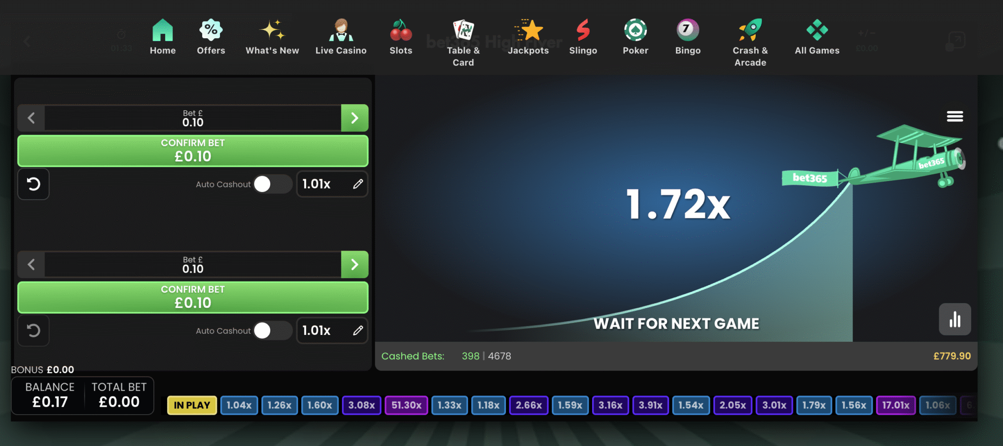Confirm the second £0.10 bet

(x=193, y=297)
